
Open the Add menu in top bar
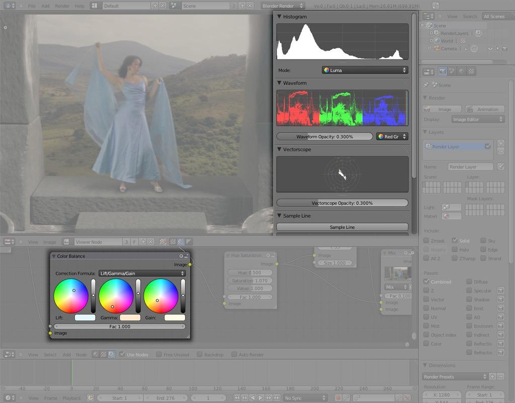[x=45, y=6]
